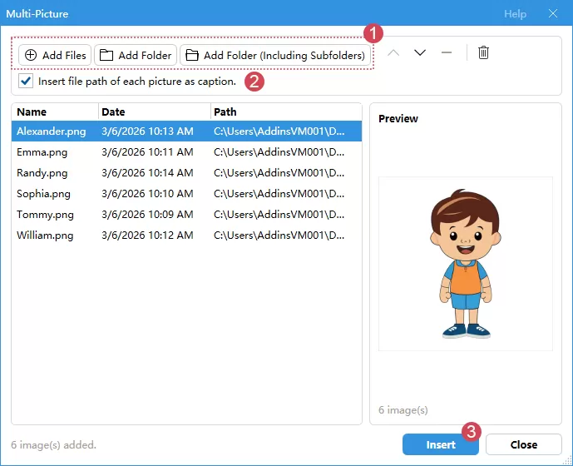This screenshot has height=466, width=573.
Task: Click the Add Folder button
Action: pos(136,55)
